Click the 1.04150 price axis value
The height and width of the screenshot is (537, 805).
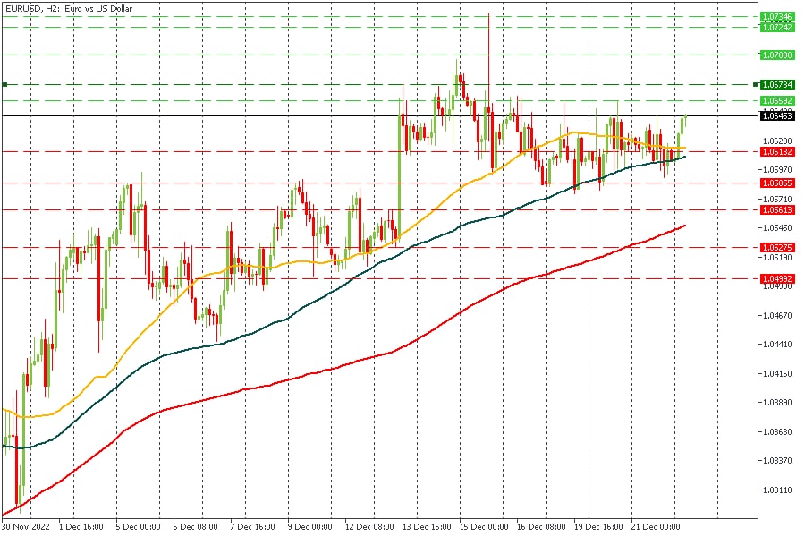click(x=778, y=373)
